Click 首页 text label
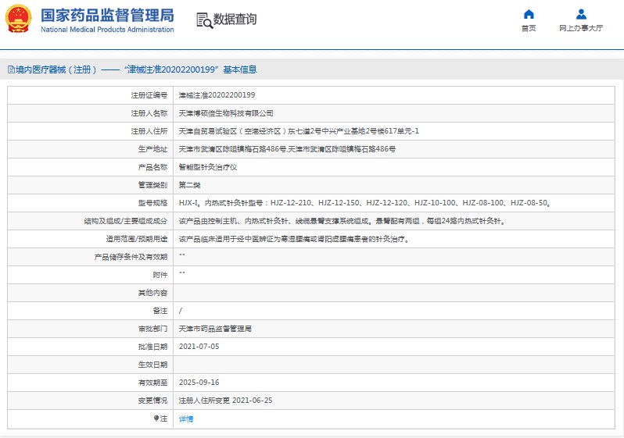 [529, 28]
